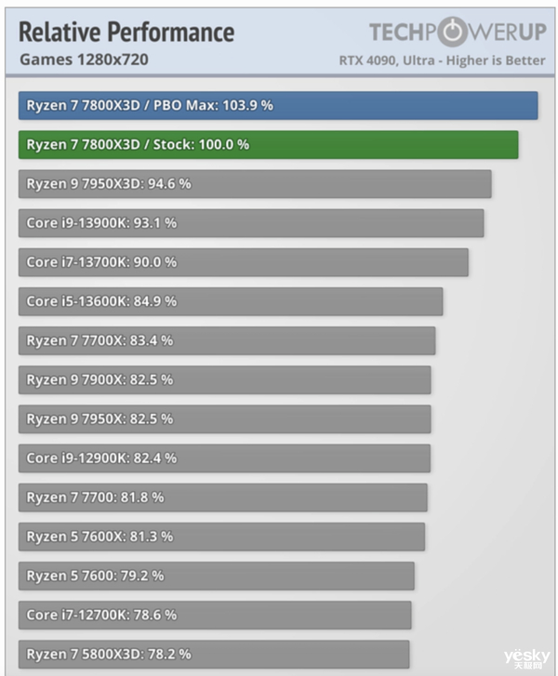Screen dimensions: 558x676
Task: Click the Ryzen 7 7700 81.8% bar
Action: pyautogui.click(x=222, y=497)
